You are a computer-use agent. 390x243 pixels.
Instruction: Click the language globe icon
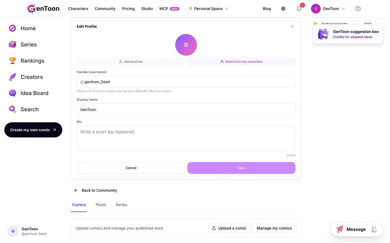[283, 9]
